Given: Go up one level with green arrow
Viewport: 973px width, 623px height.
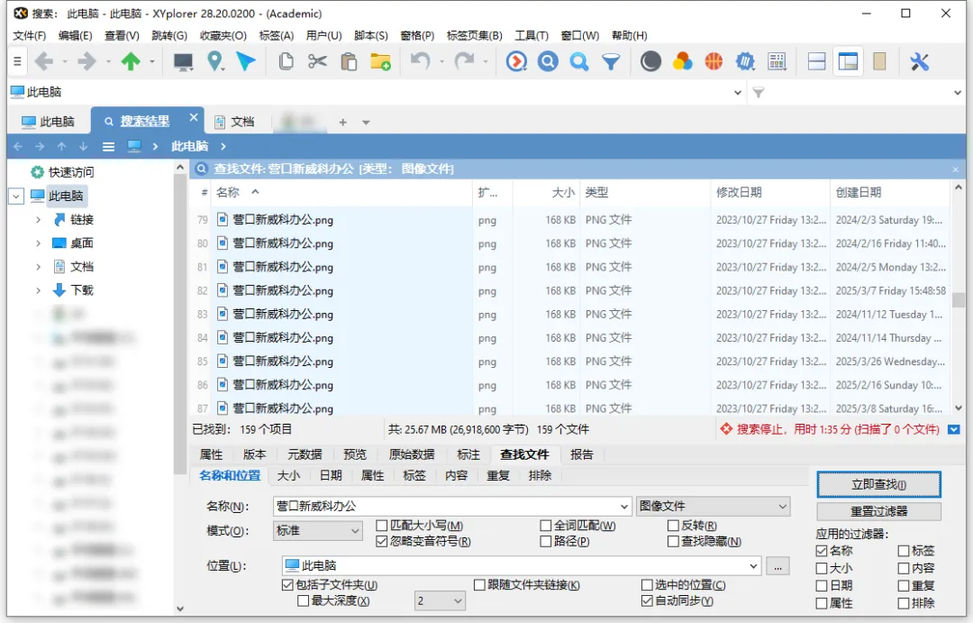Looking at the screenshot, I should (x=131, y=61).
